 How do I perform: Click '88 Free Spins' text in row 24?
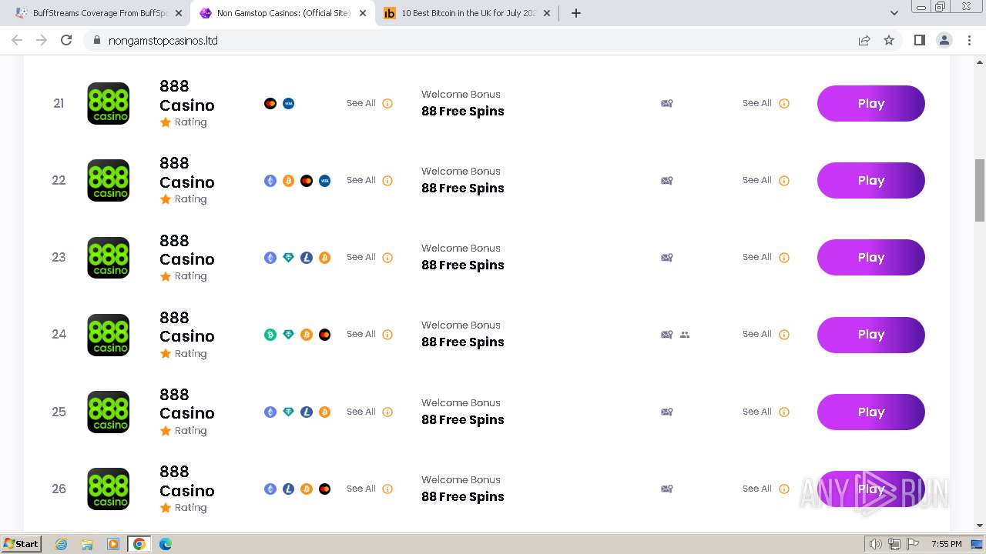click(463, 342)
